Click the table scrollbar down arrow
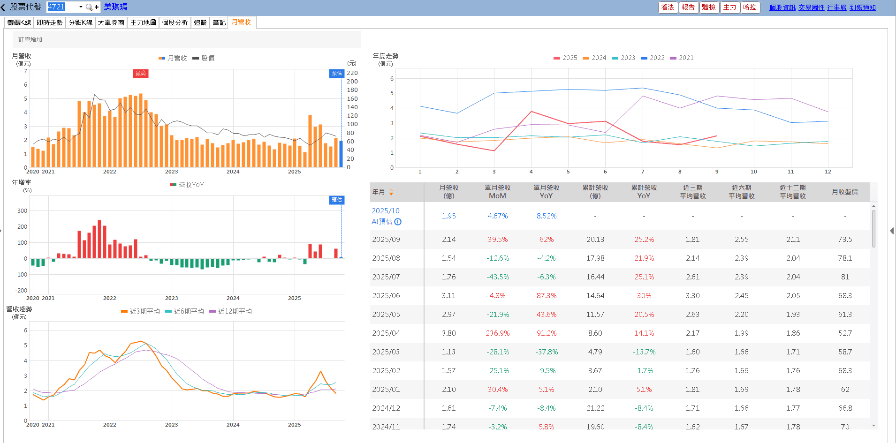The image size is (896, 443). (x=873, y=426)
